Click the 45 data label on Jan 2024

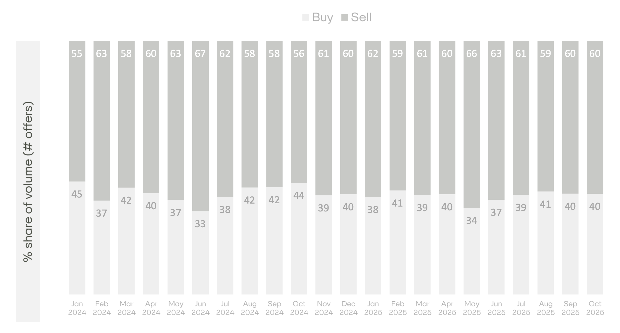77,194
